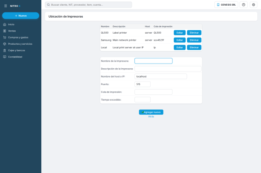Screen dimensions: 261x173
Task: Open the Ventas menu item
Action: [20, 31]
